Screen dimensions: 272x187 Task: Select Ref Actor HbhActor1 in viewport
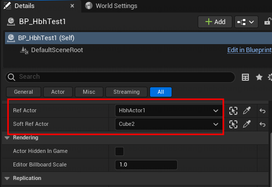[x=233, y=111]
